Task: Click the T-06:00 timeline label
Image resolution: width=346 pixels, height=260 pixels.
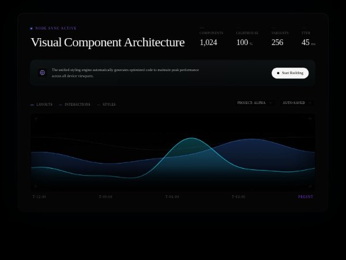Action: point(172,196)
